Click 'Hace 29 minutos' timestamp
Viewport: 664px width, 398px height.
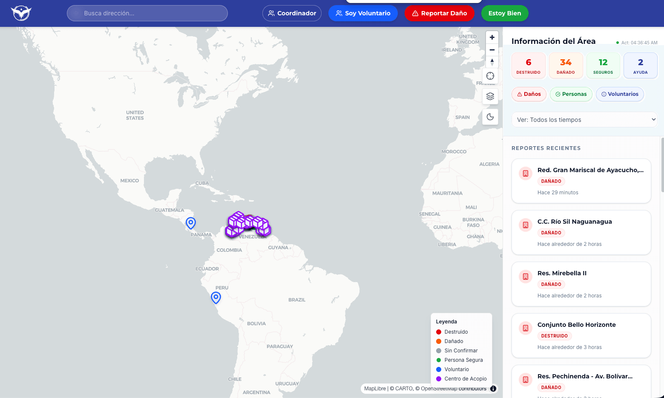558,193
